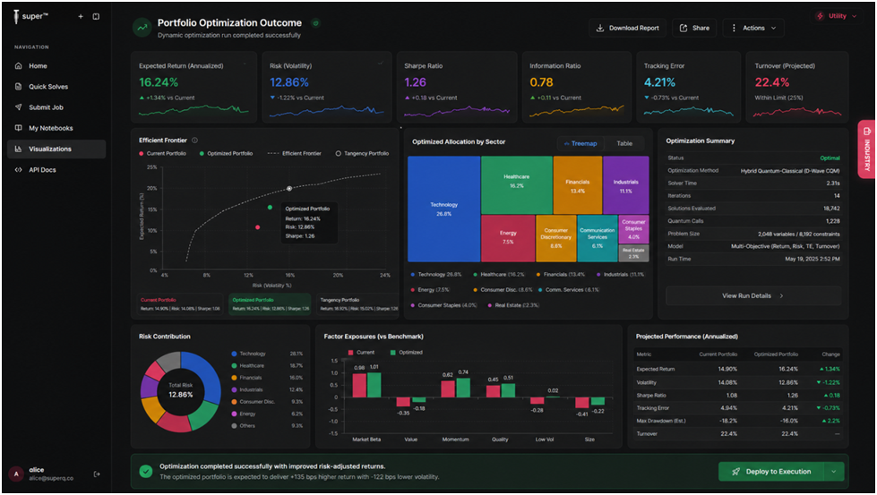This screenshot has width=877, height=495.
Task: Click the Quick Solves document icon
Action: [x=19, y=87]
